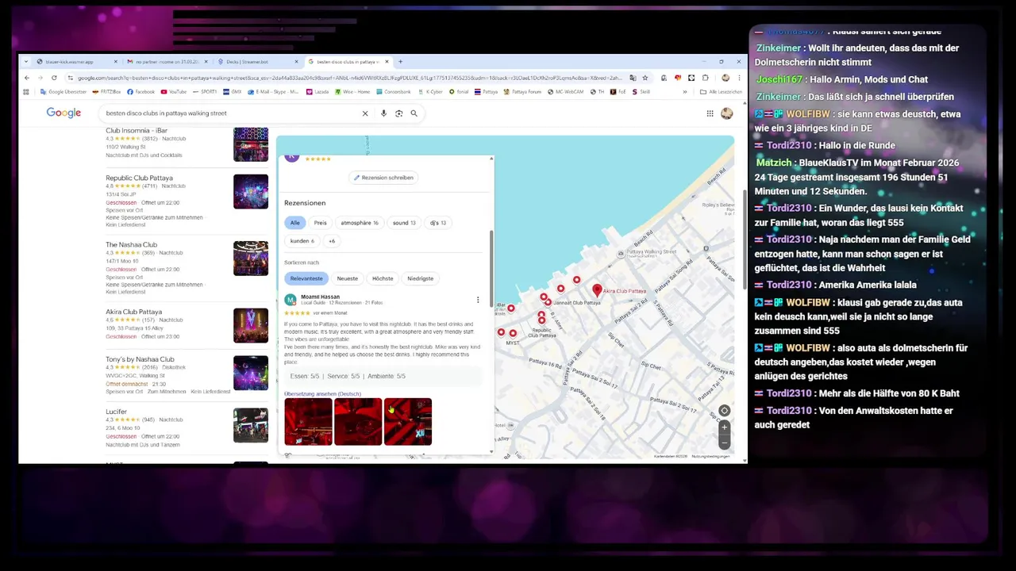Bookmark this page with the star icon
This screenshot has height=571, width=1016.
(645, 78)
